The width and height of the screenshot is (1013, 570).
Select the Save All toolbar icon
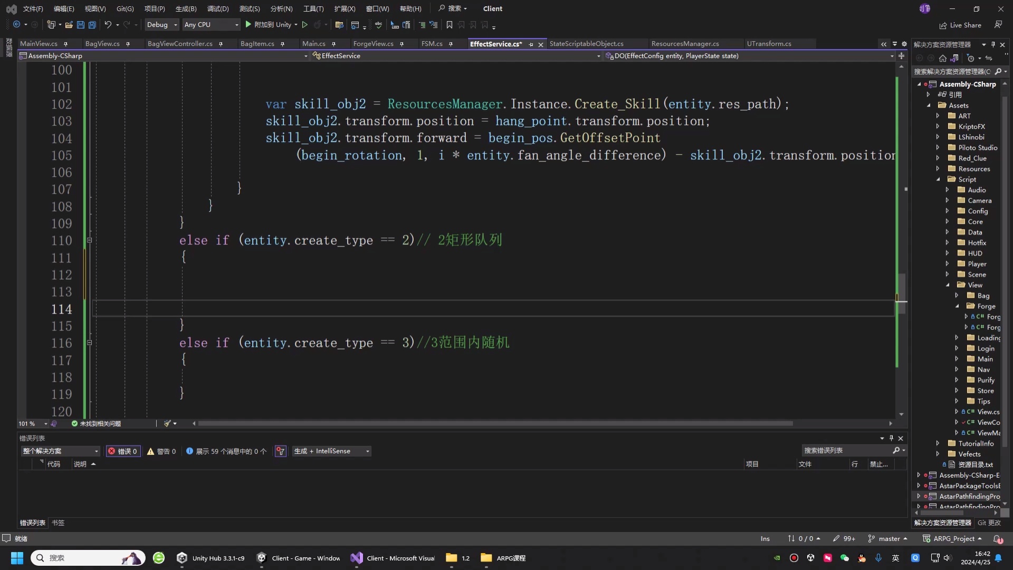click(x=92, y=25)
